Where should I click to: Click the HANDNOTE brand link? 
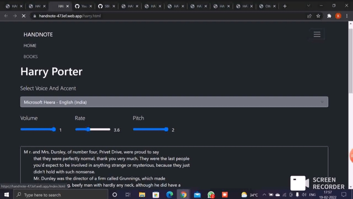click(38, 34)
